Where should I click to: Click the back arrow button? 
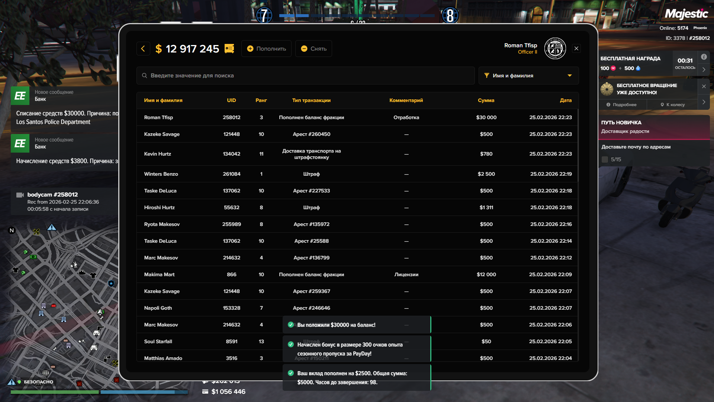[143, 49]
